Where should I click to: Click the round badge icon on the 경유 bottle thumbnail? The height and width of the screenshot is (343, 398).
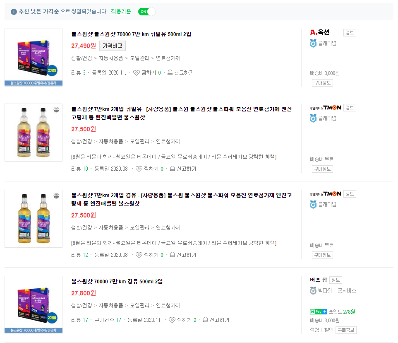coord(56,196)
